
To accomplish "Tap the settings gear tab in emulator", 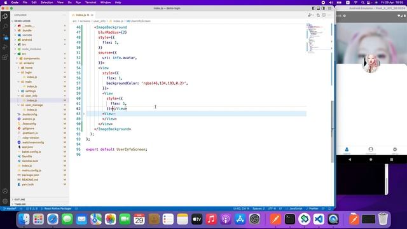I will (395, 150).
